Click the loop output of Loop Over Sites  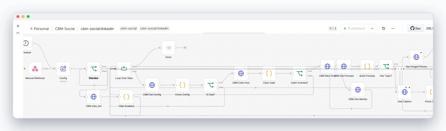131,71
